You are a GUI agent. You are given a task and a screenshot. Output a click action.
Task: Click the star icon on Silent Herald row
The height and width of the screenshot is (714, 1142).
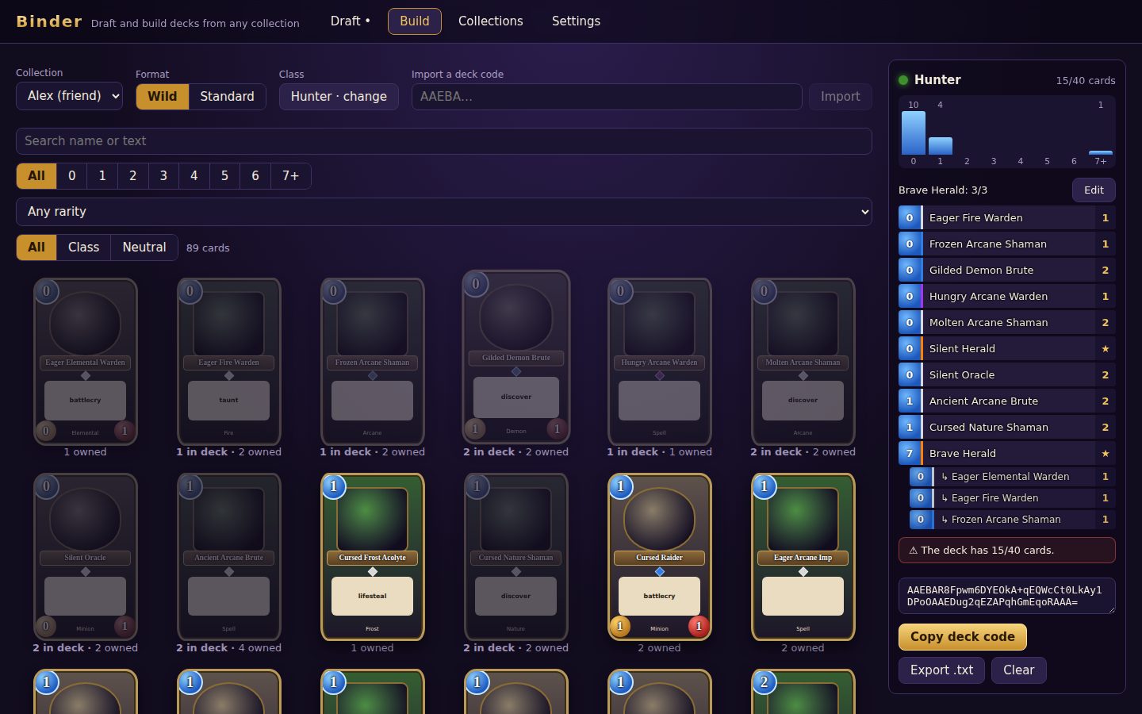[1105, 349]
